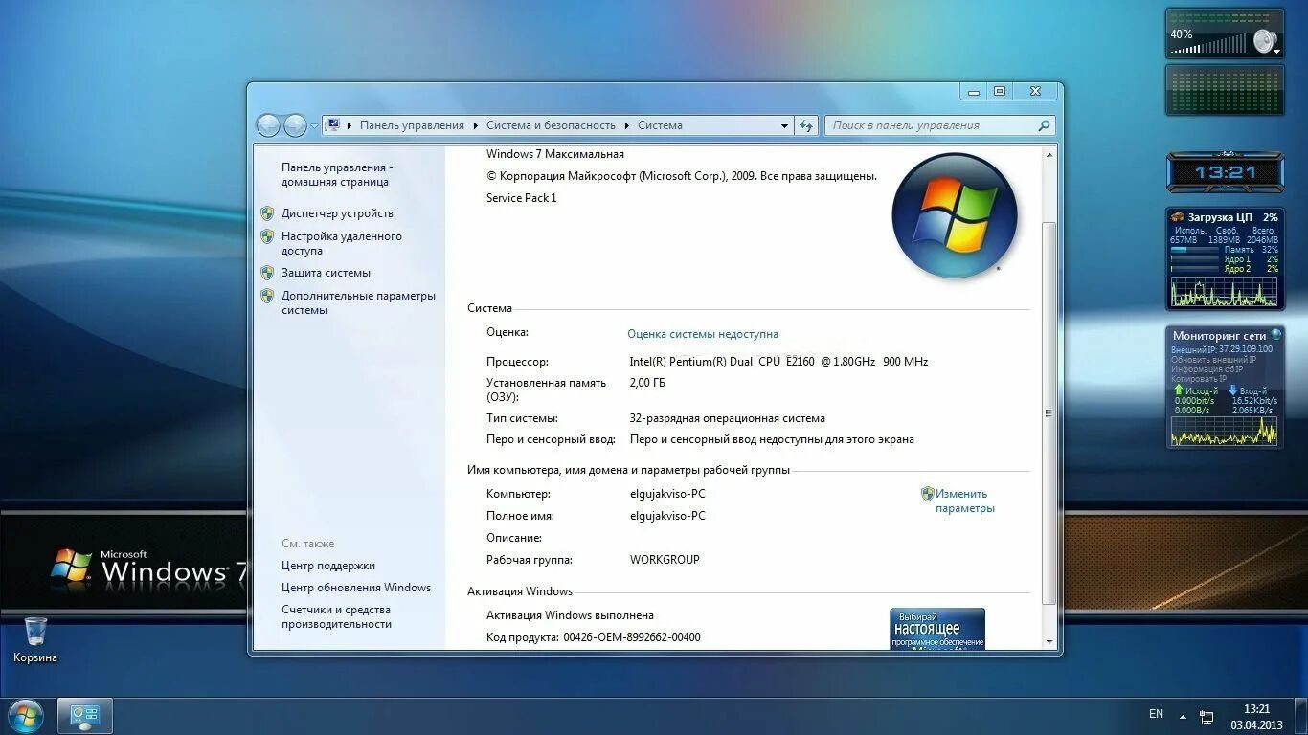
Task: Open the address bar history dropdown
Action: pos(784,125)
